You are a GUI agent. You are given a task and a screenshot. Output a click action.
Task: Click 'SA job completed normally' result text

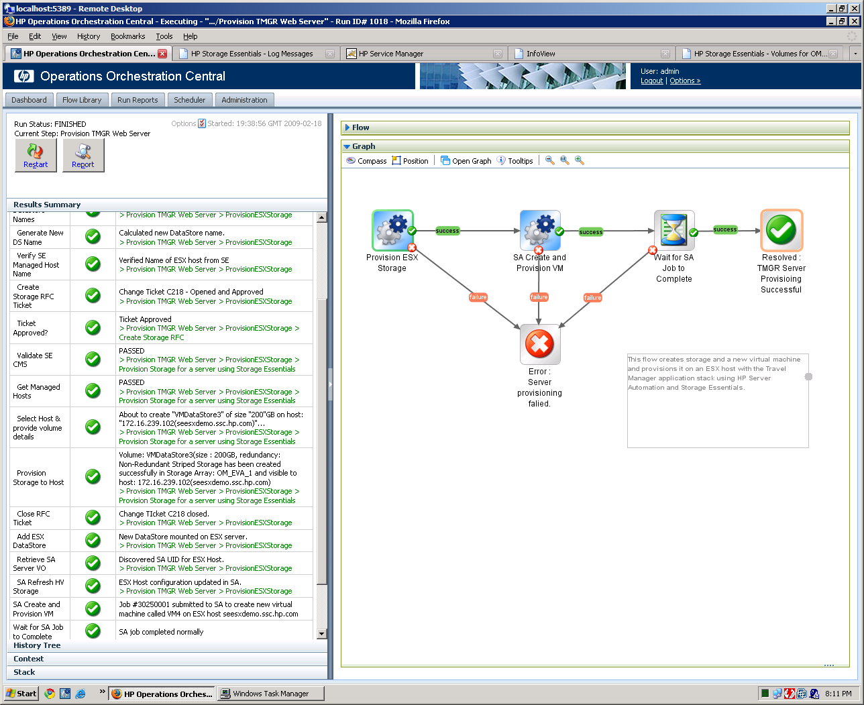coord(161,632)
